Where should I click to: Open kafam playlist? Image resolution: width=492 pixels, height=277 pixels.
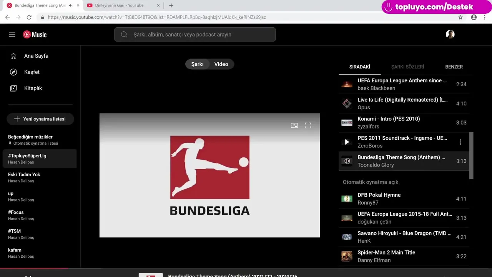[x=40, y=253]
